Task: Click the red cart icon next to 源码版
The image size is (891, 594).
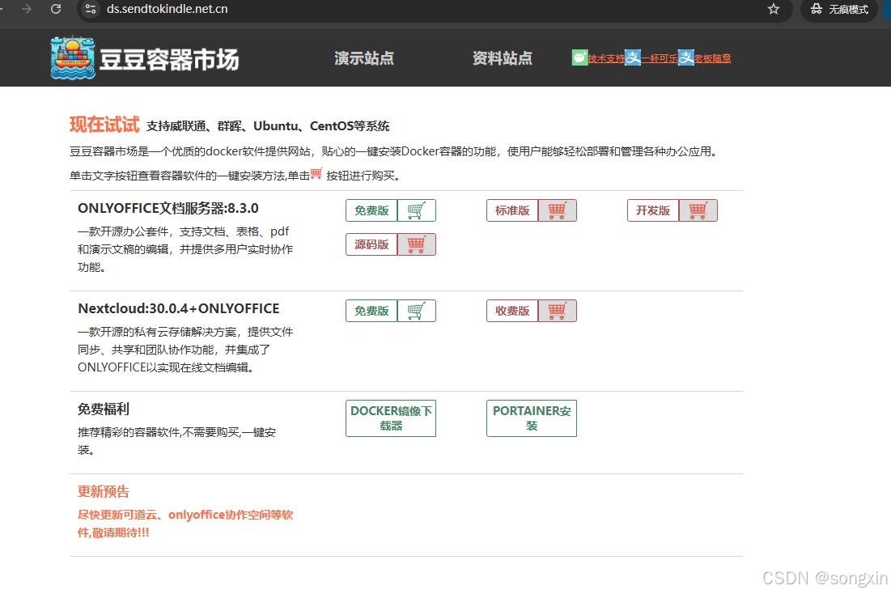Action: [x=417, y=244]
